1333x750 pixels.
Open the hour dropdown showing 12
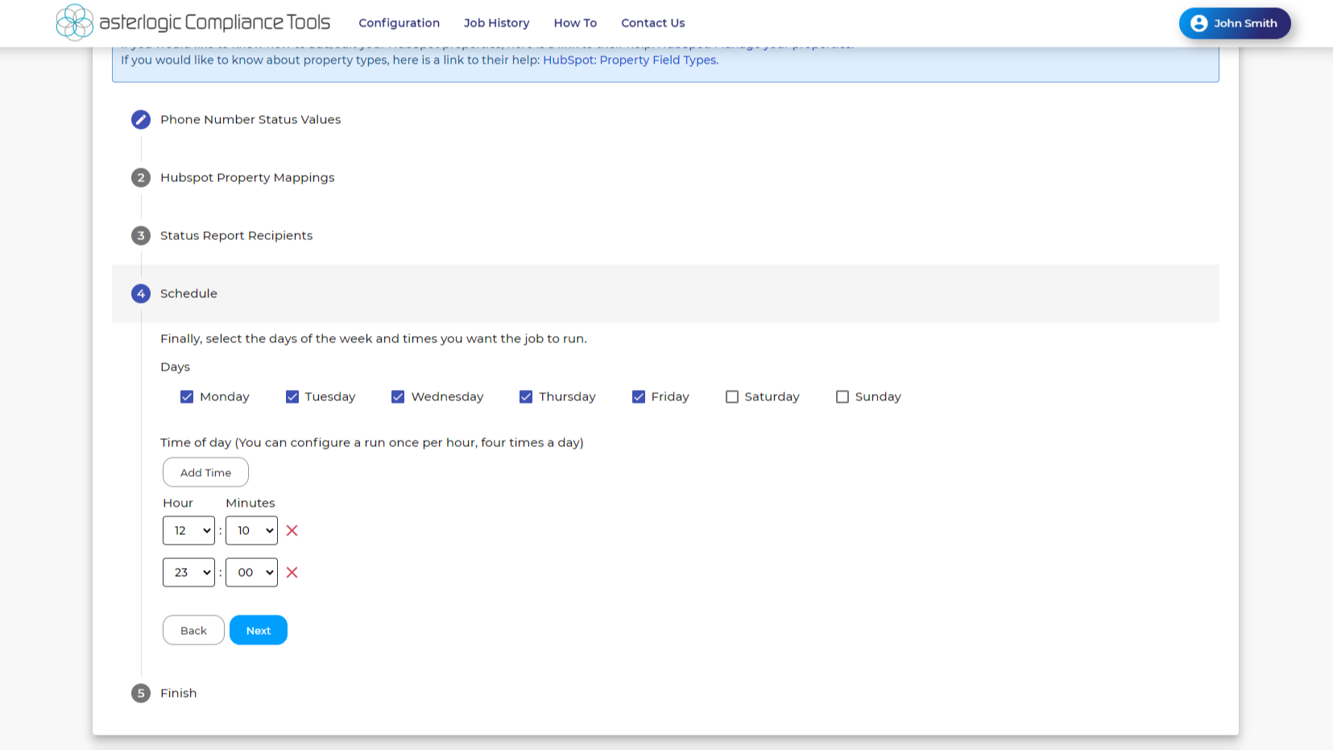point(188,531)
